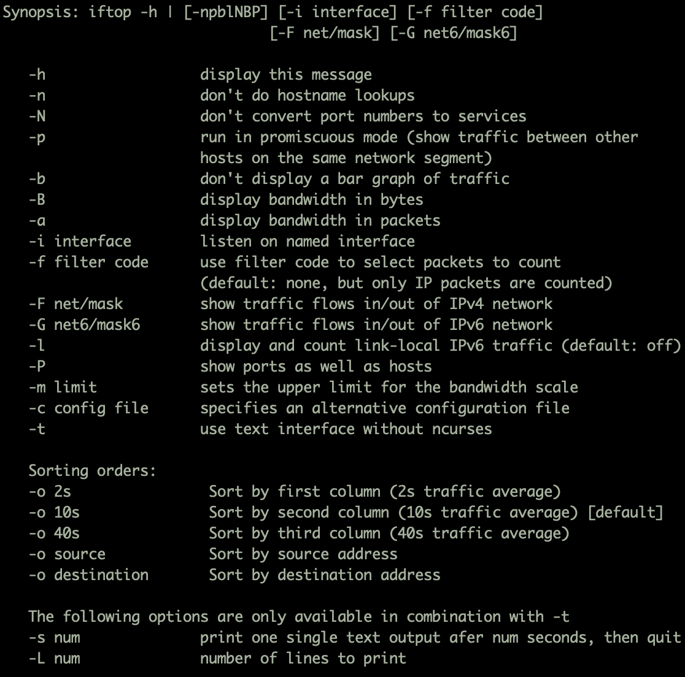
Task: Click the "-o 10s" sorting option
Action: [x=54, y=513]
